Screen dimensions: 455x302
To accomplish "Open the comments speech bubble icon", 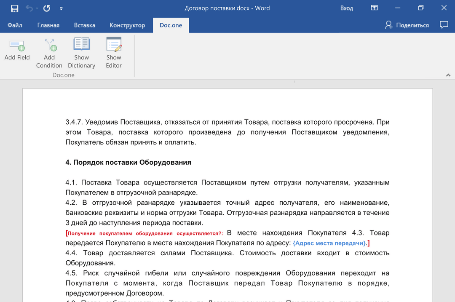I will (x=444, y=25).
